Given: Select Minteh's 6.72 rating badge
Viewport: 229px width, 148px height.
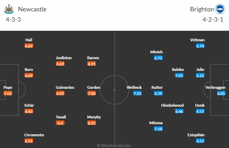Looking at the screenshot, I should tap(158, 58).
